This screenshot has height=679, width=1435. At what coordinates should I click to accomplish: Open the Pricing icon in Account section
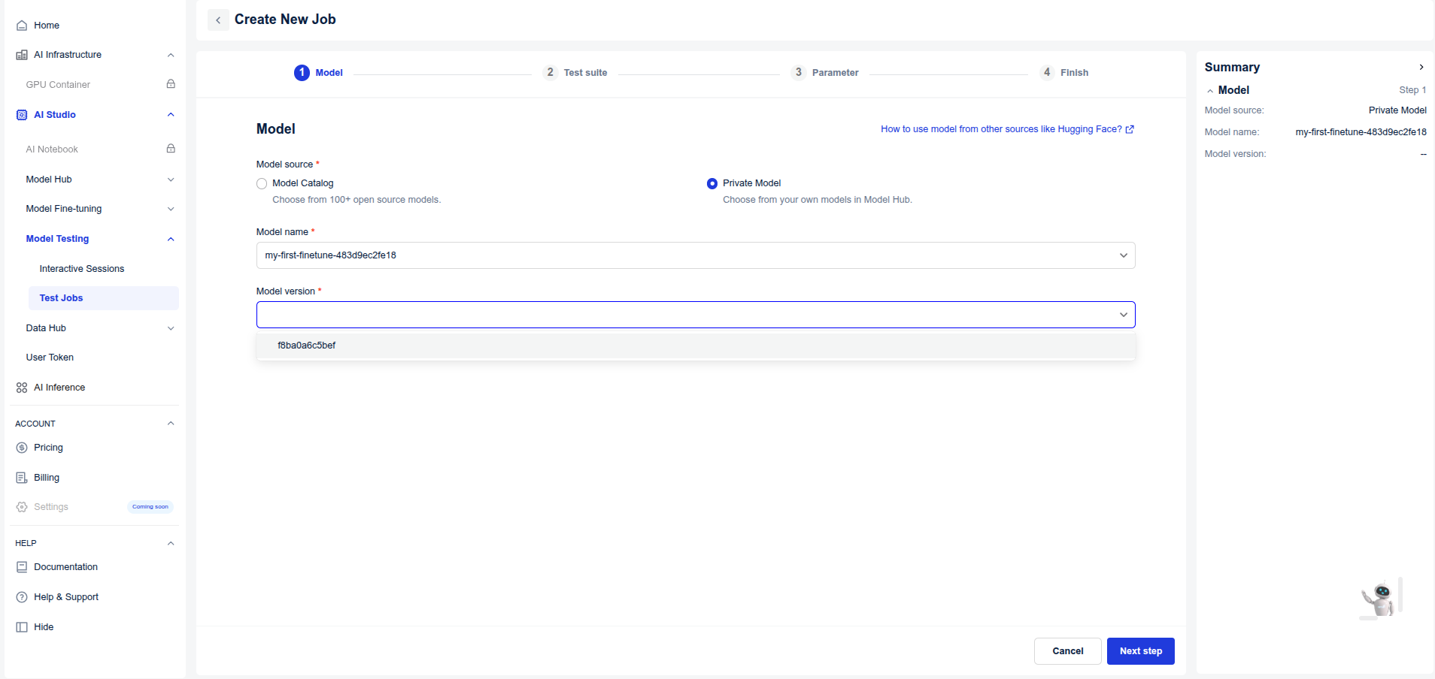pyautogui.click(x=22, y=448)
